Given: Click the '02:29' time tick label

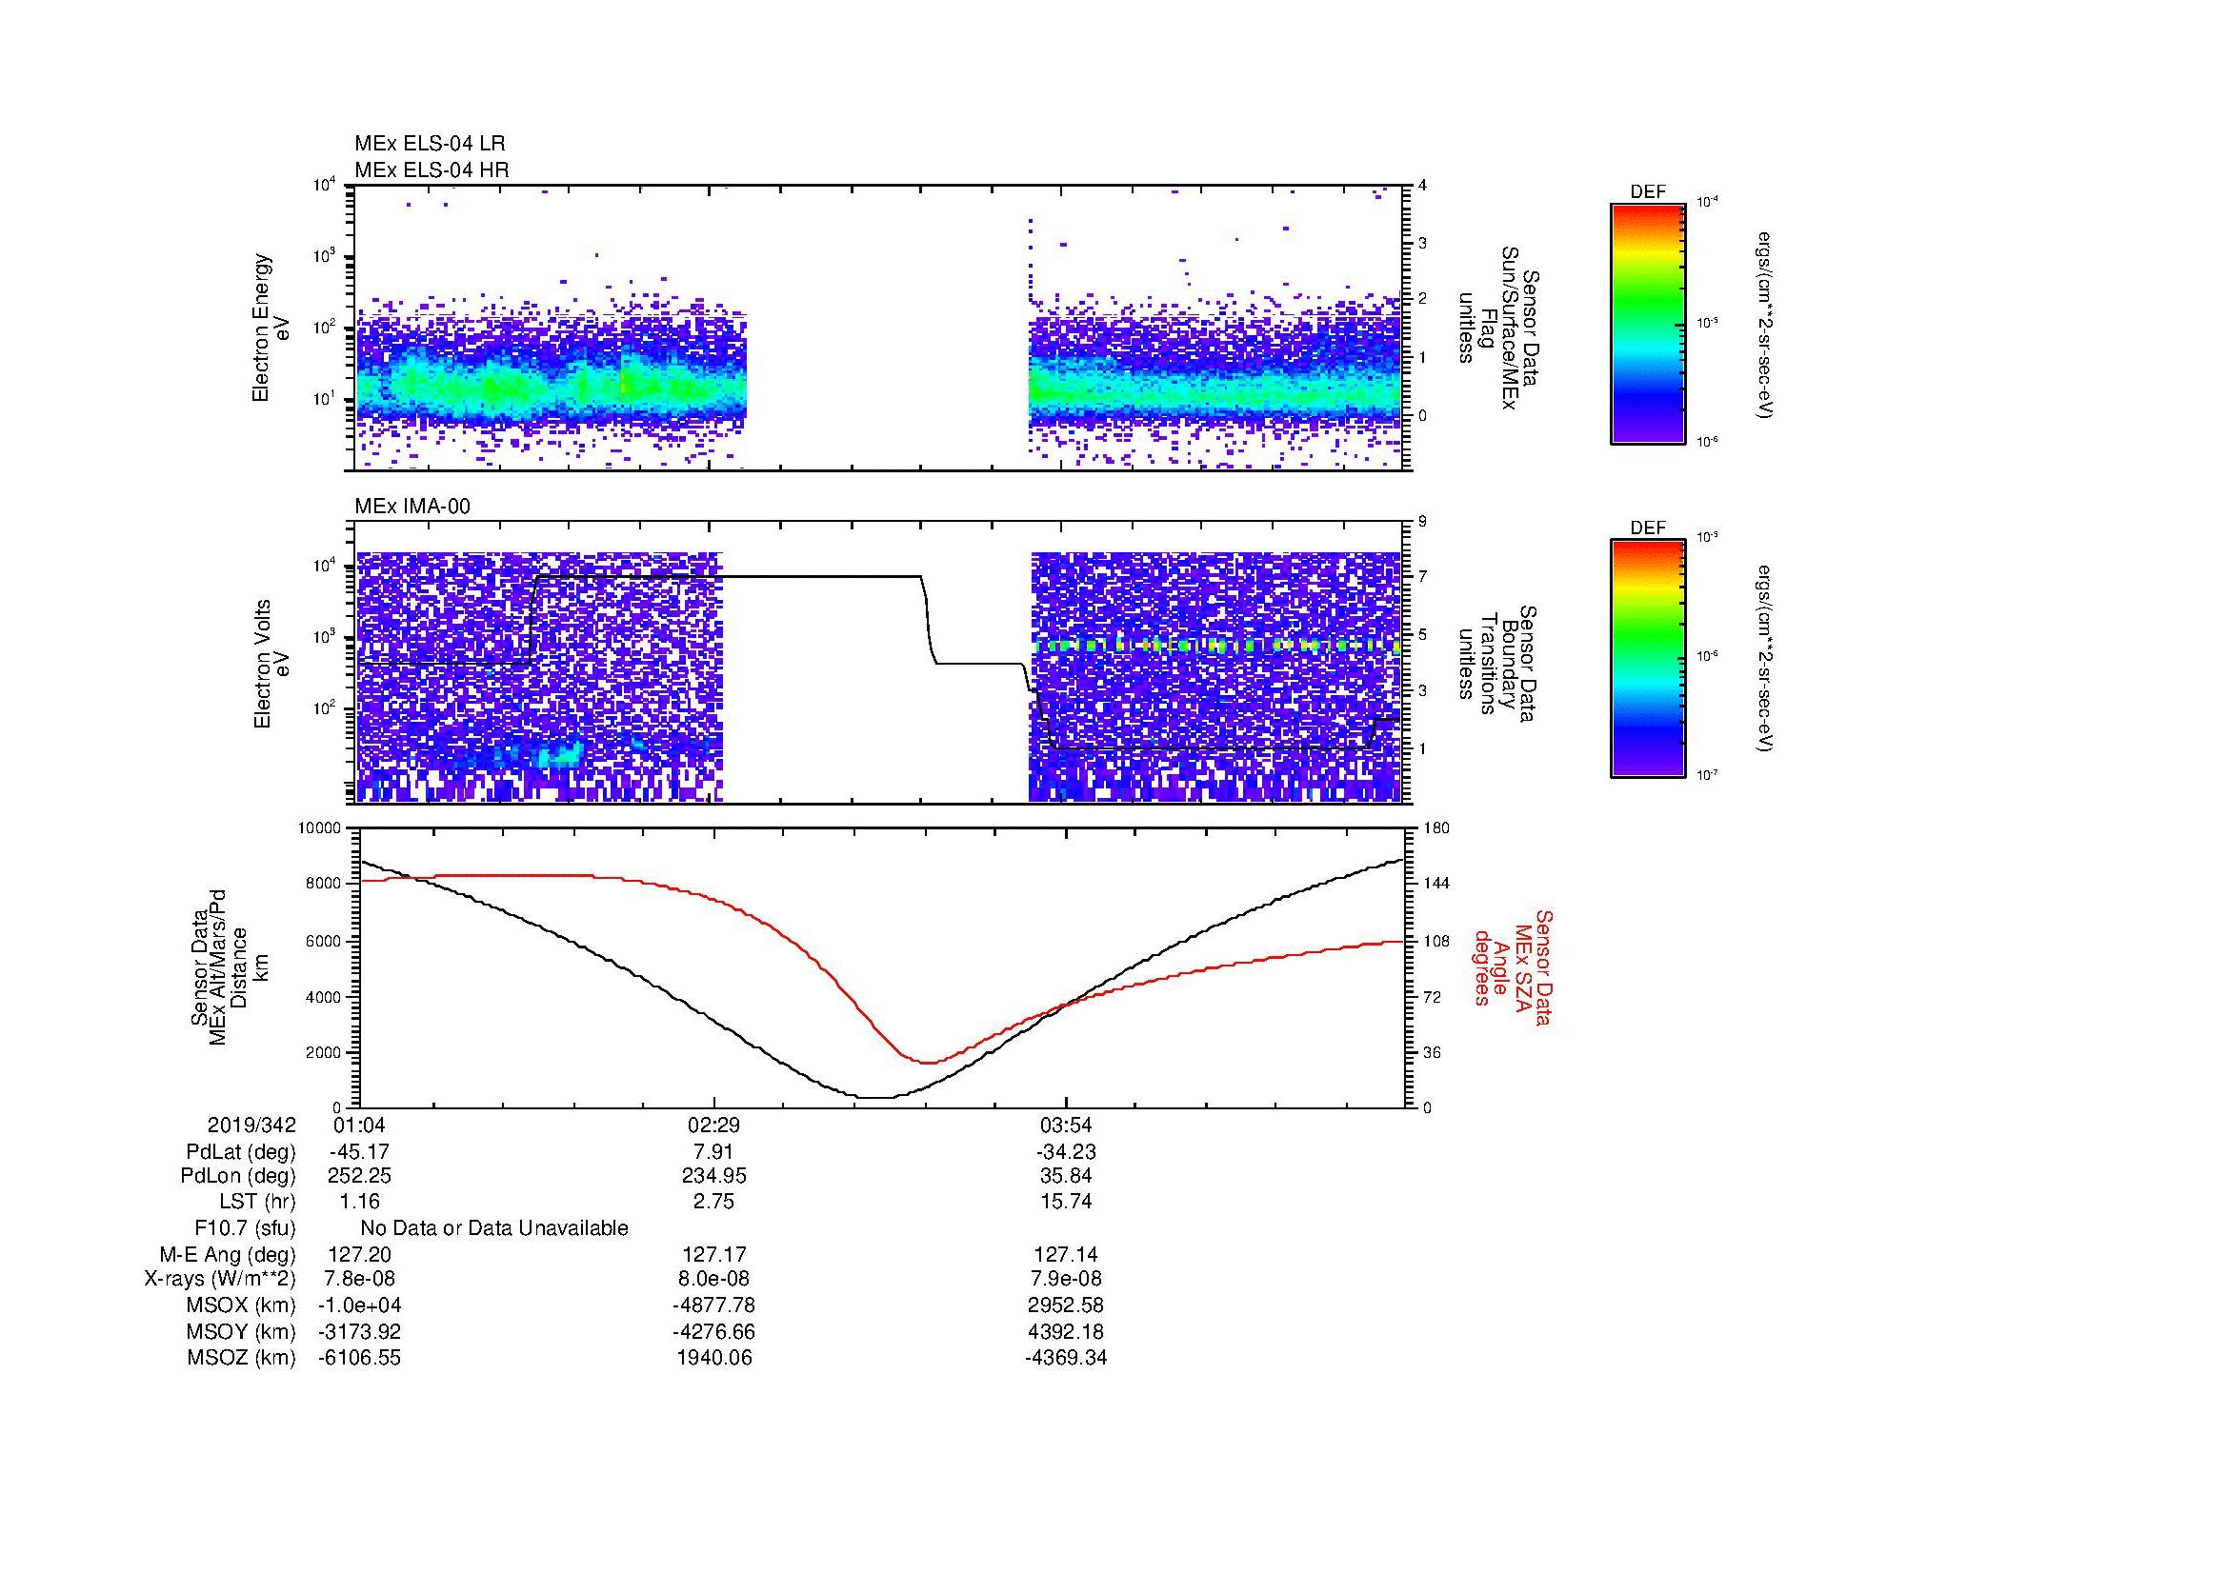Looking at the screenshot, I should (x=713, y=1125).
